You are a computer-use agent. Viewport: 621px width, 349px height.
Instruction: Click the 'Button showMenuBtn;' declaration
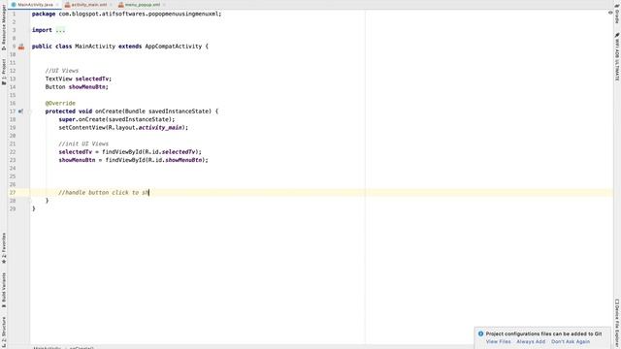pos(77,87)
